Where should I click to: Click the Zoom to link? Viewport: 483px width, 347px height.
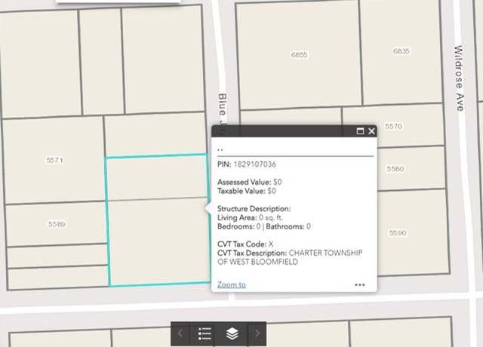point(232,285)
